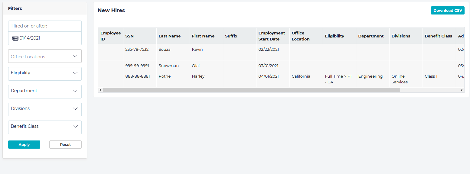The height and width of the screenshot is (174, 470).
Task: Click the calendar icon in date filter
Action: pos(15,38)
